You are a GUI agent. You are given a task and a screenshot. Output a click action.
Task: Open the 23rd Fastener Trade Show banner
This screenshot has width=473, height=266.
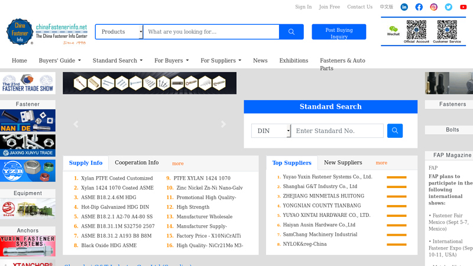pos(28,83)
